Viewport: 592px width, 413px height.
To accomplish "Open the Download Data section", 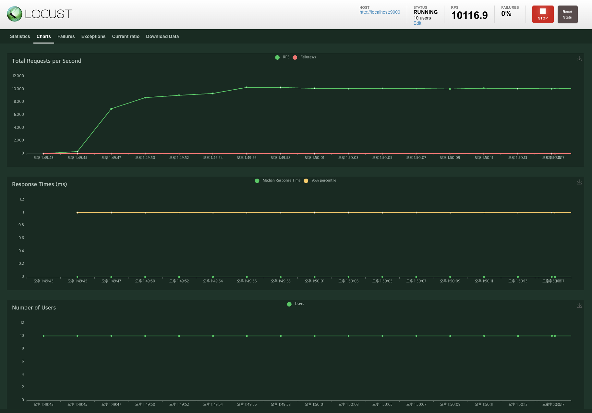I will pos(162,36).
